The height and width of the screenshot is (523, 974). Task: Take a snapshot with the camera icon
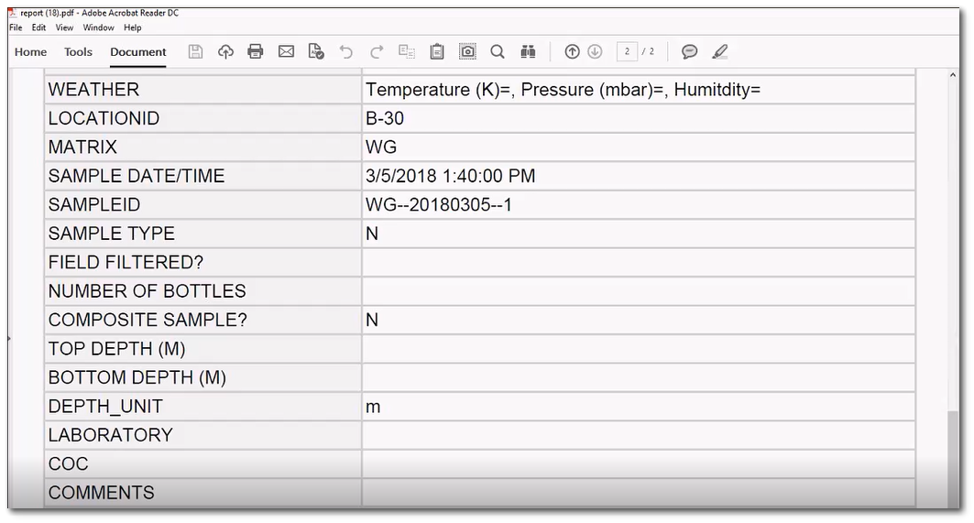tap(467, 52)
